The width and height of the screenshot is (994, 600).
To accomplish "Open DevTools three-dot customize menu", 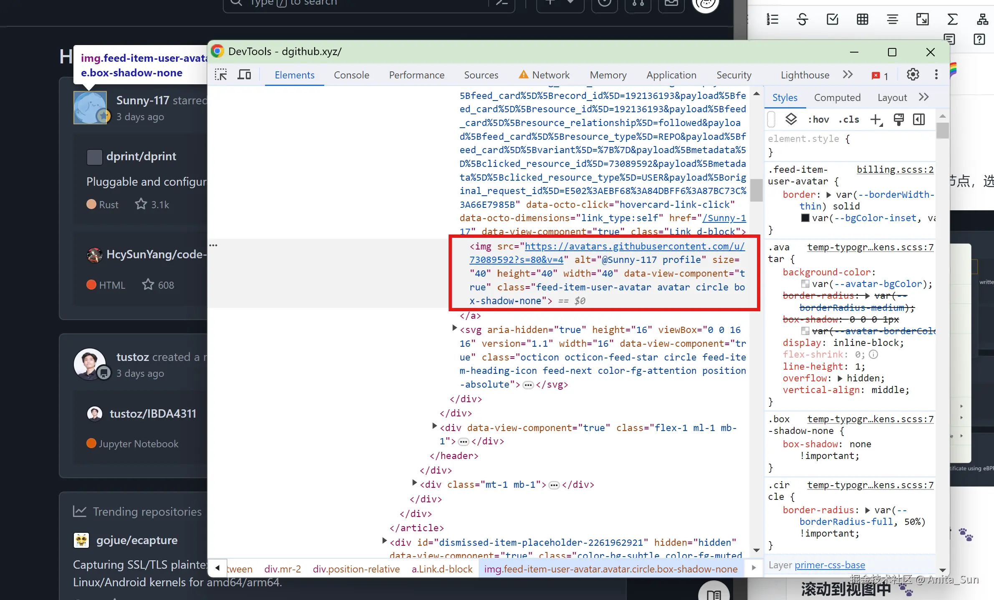I will click(x=936, y=75).
